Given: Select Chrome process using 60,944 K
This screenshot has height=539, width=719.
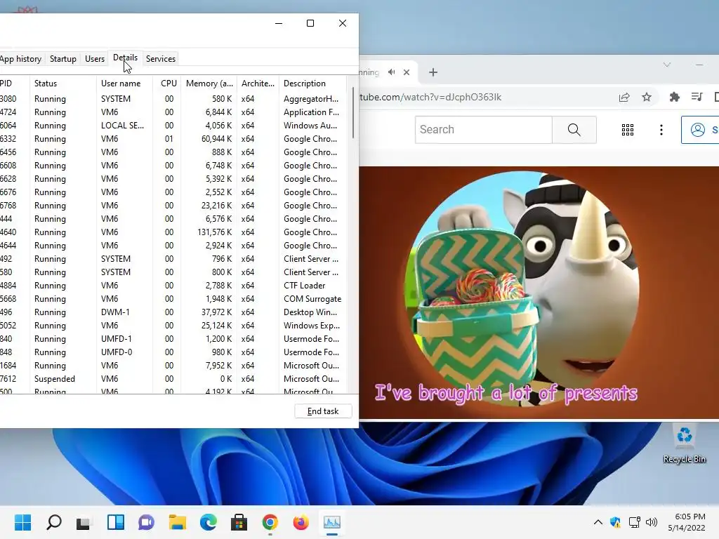Looking at the screenshot, I should [173, 139].
